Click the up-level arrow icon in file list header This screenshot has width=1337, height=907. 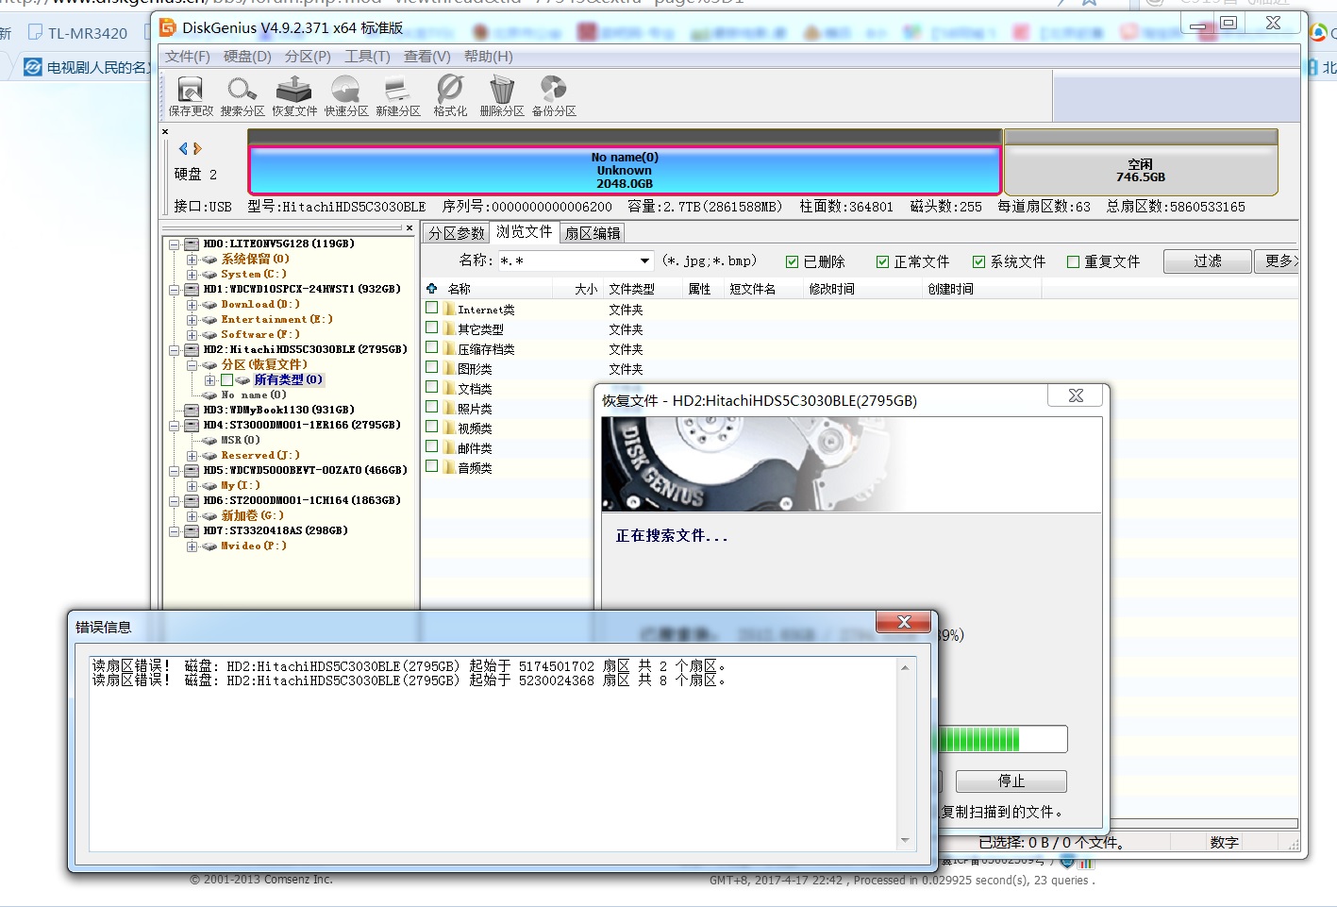pyautogui.click(x=432, y=288)
